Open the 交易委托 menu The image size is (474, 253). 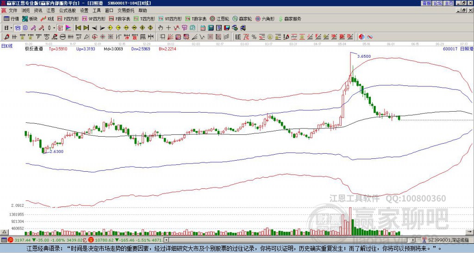[126, 11]
